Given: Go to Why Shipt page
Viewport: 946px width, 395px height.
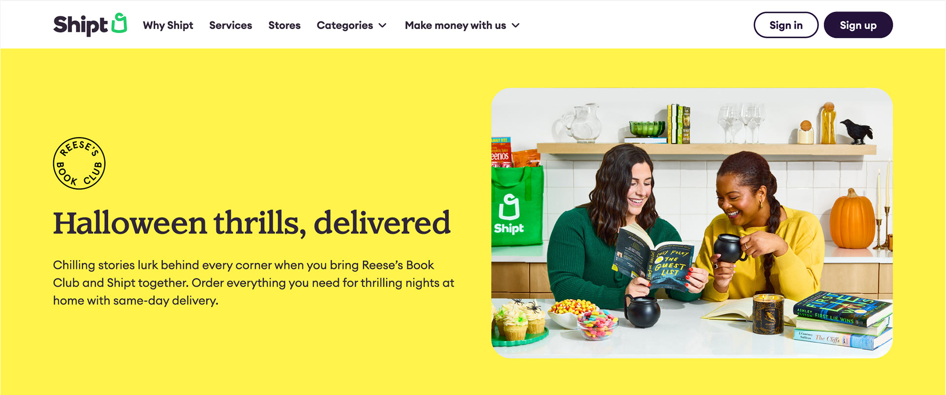Looking at the screenshot, I should [168, 25].
